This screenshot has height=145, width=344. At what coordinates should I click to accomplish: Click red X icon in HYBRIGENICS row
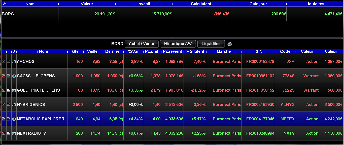[4, 104]
